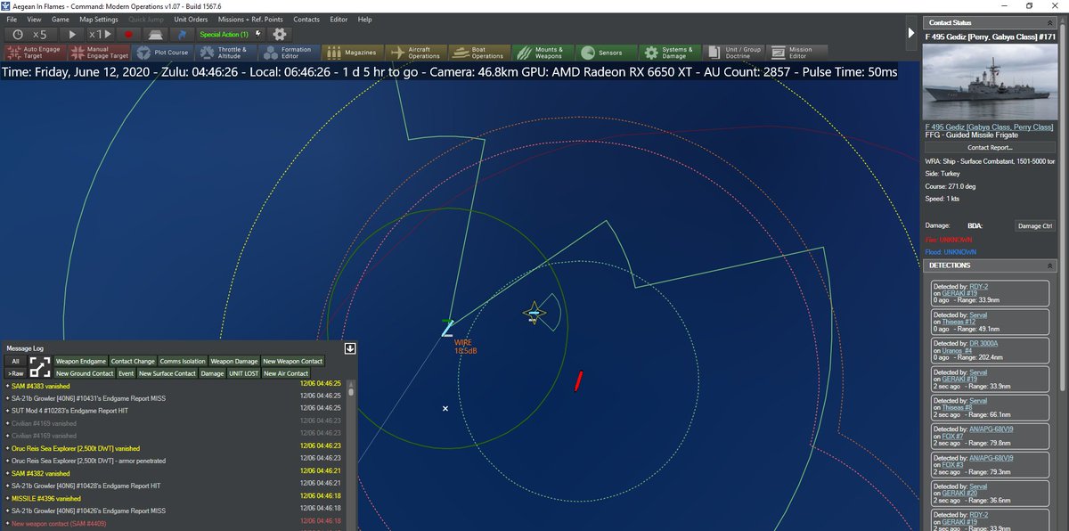
Task: Click the red record button
Action: point(128,34)
